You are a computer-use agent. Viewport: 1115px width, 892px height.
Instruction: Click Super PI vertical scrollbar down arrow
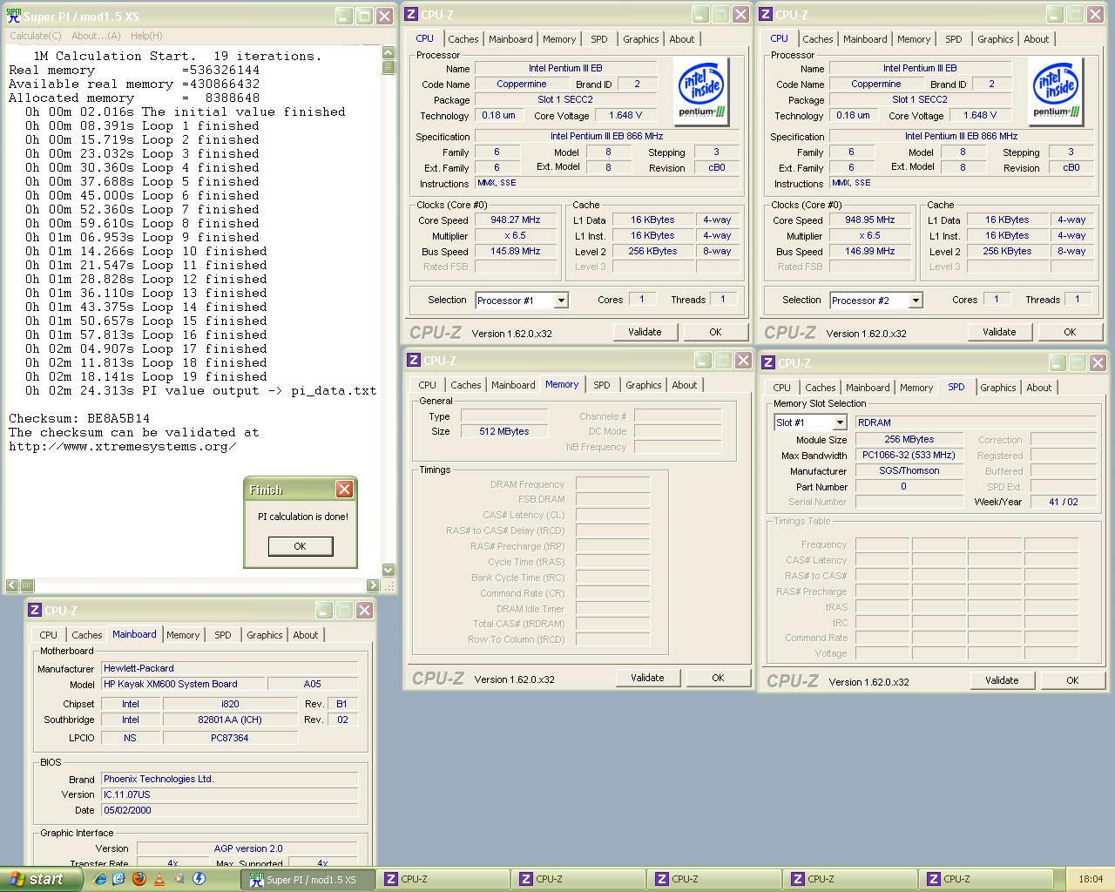(389, 570)
